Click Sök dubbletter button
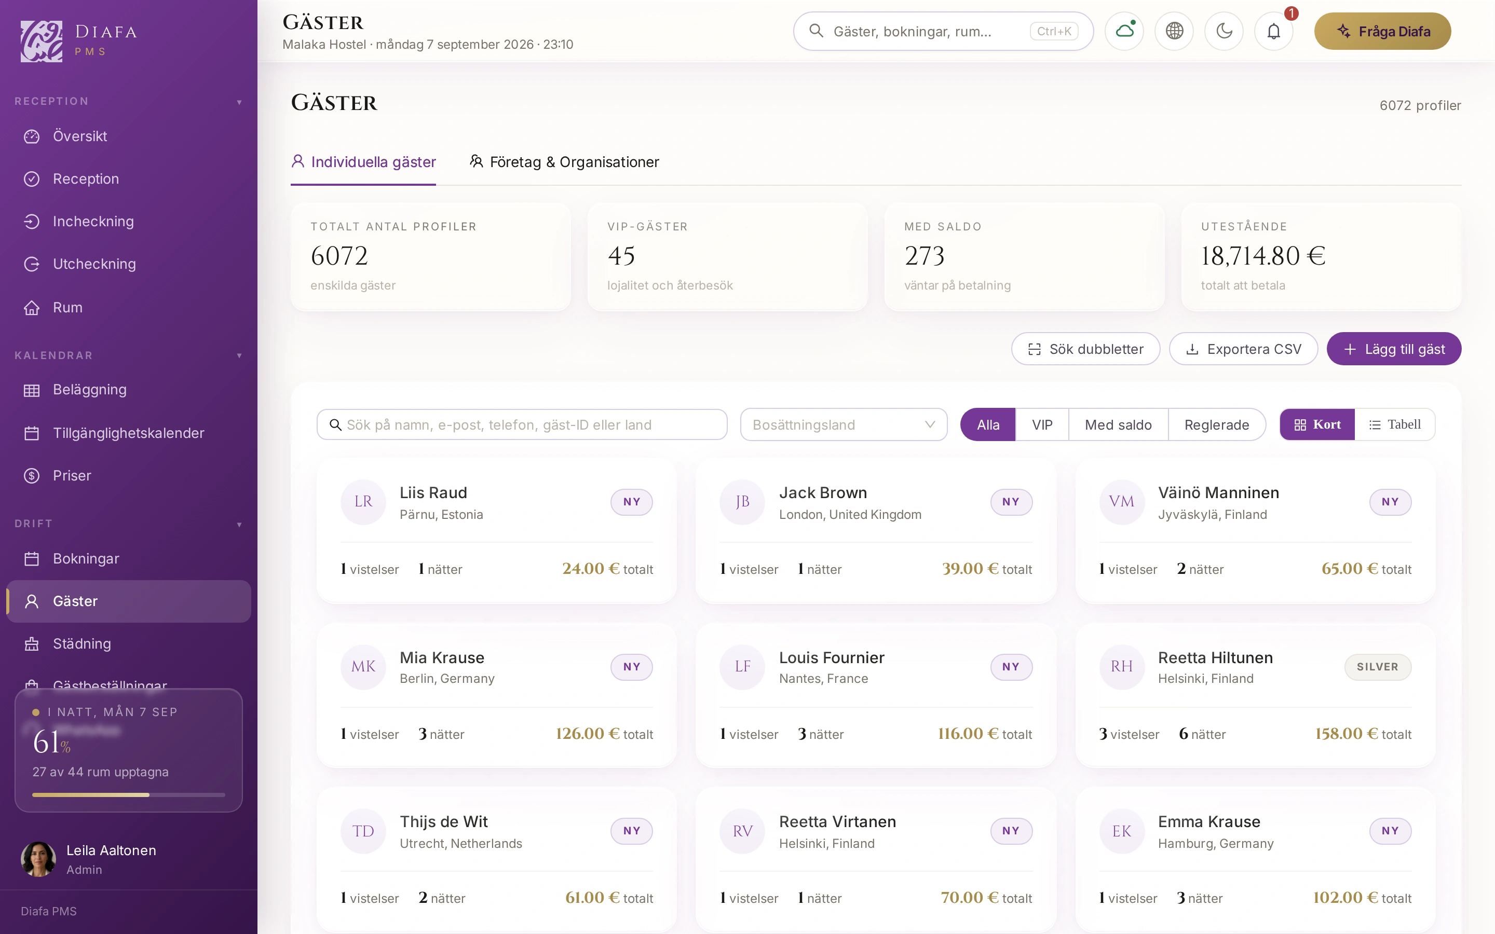1495x934 pixels. 1085,349
